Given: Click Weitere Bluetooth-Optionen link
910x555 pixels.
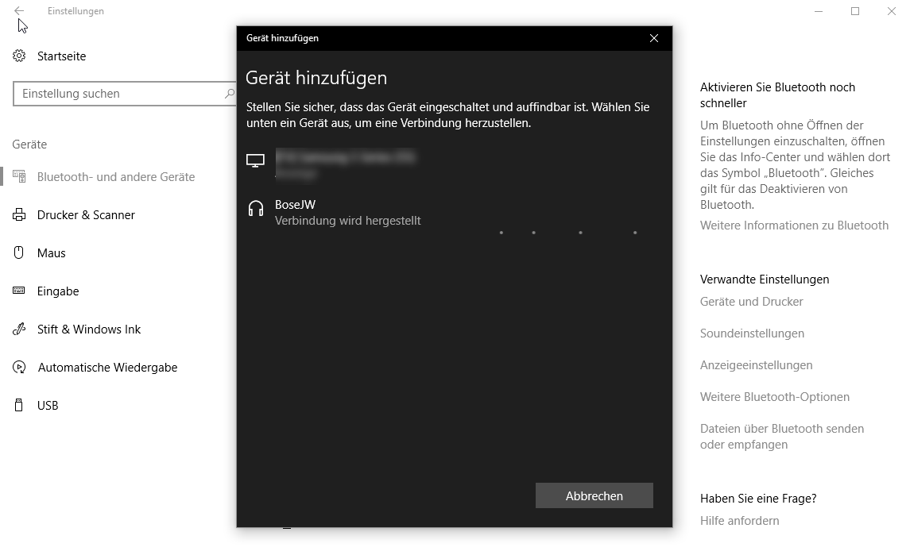Looking at the screenshot, I should pyautogui.click(x=774, y=397).
